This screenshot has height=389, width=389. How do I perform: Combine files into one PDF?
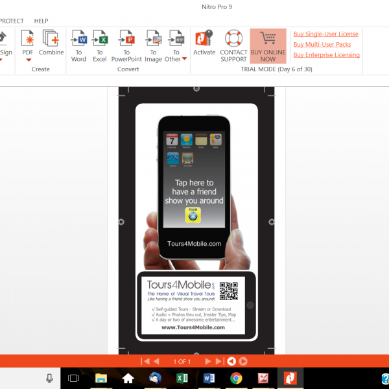click(51, 42)
